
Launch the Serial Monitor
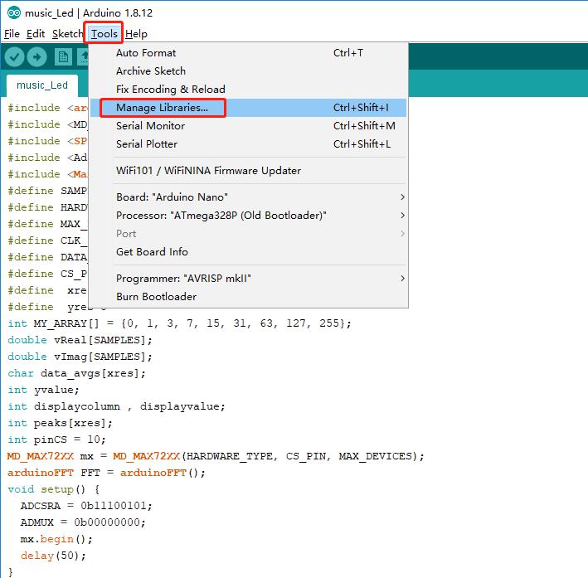(x=150, y=126)
